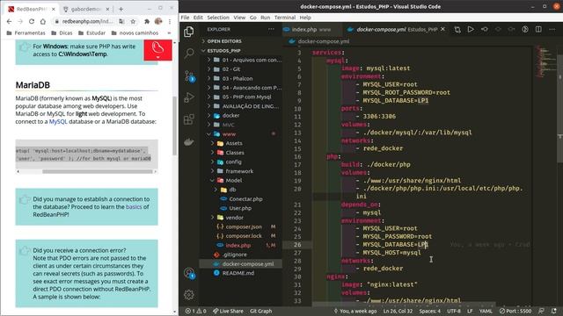Image resolution: width=563 pixels, height=316 pixels.
Task: Open Explorer panel more actions ellipsis
Action: click(x=271, y=29)
